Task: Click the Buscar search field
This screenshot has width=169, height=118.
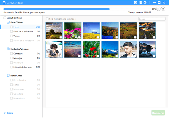Action: coord(152,19)
